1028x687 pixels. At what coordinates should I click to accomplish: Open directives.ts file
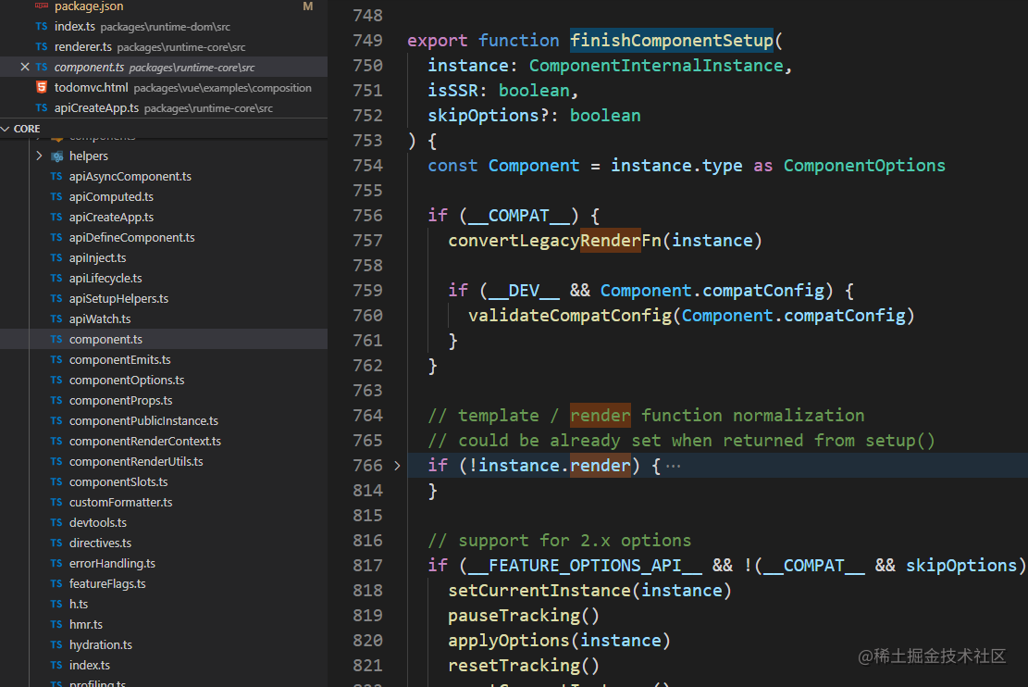(100, 542)
